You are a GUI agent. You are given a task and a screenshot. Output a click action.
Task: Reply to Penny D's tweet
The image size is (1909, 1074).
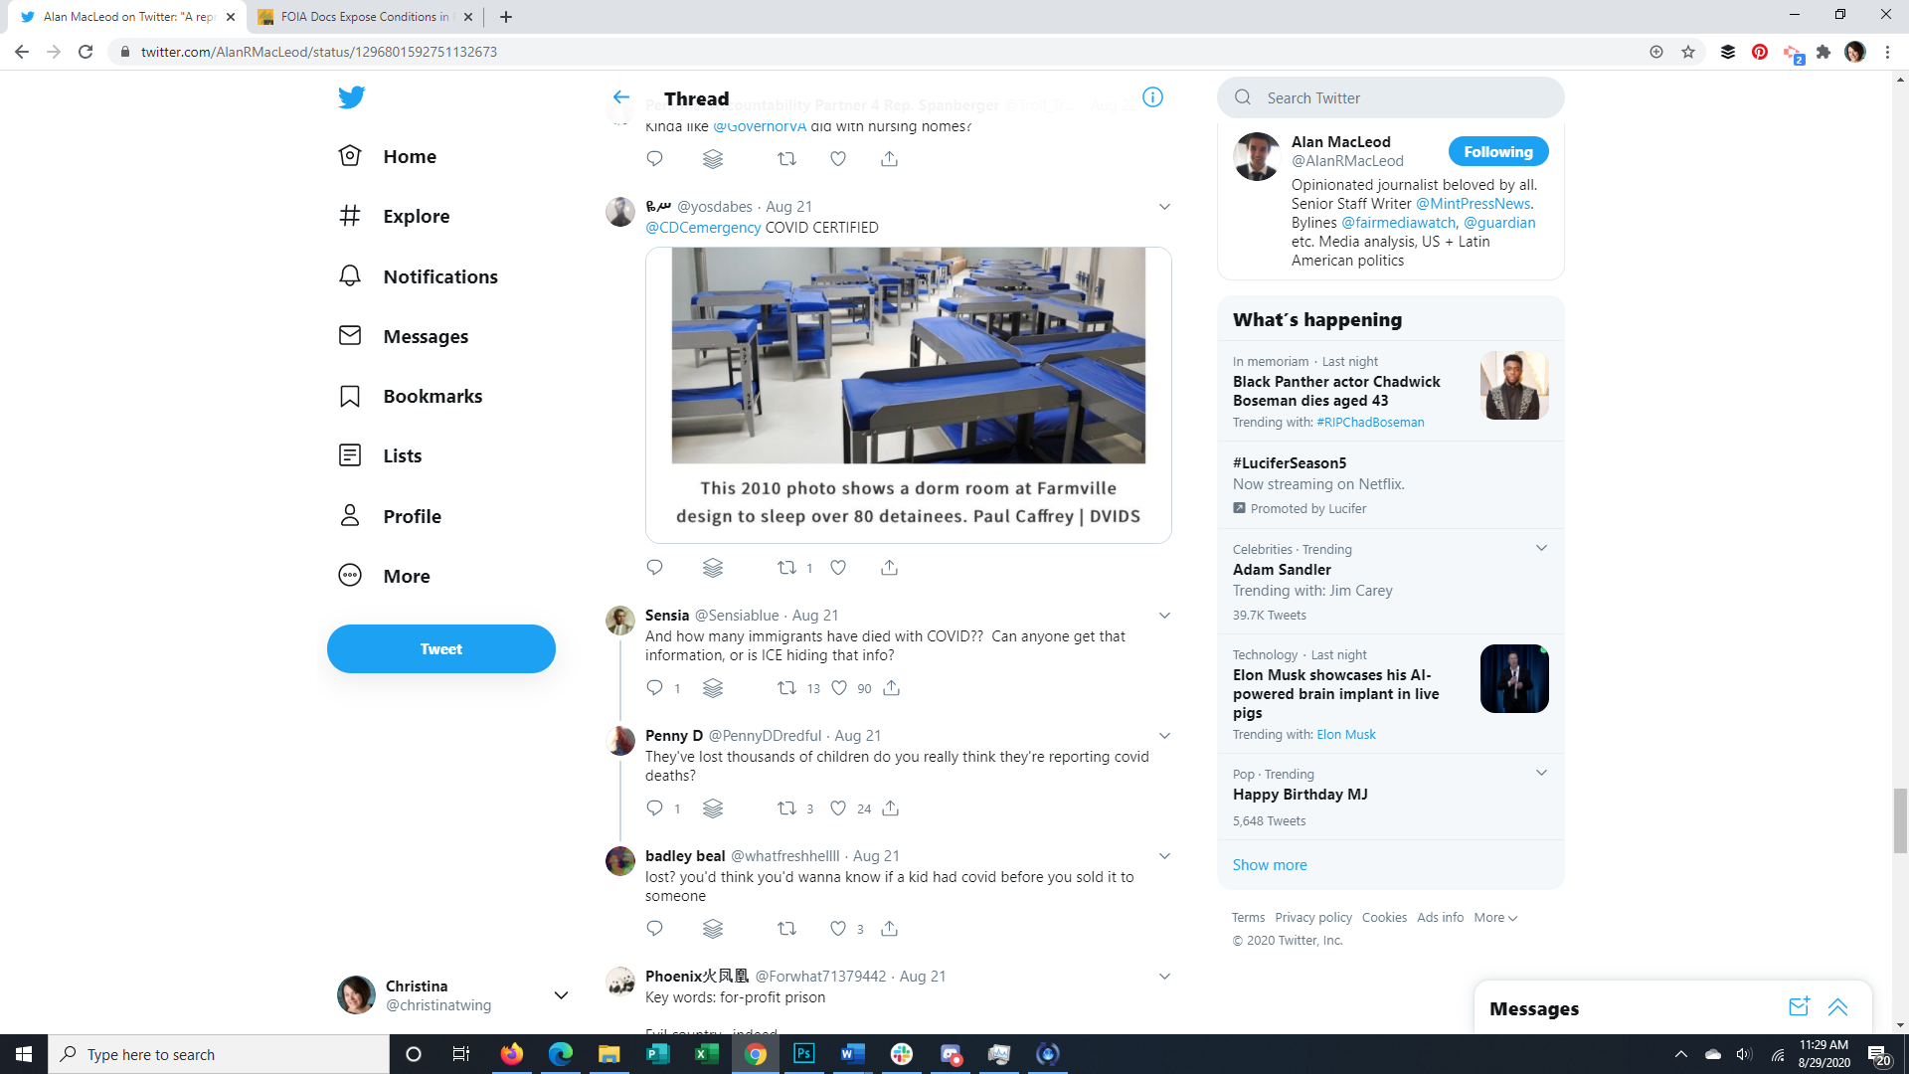tap(654, 808)
